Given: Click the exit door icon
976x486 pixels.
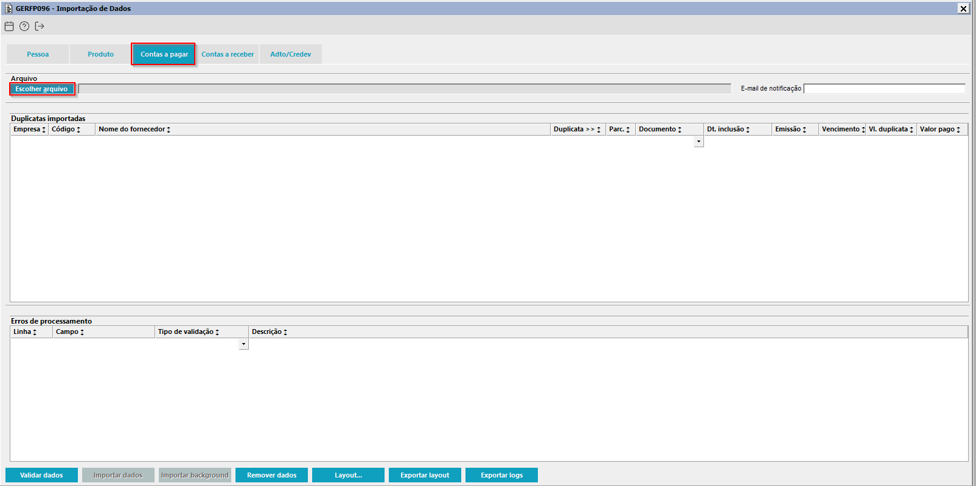Looking at the screenshot, I should [40, 26].
